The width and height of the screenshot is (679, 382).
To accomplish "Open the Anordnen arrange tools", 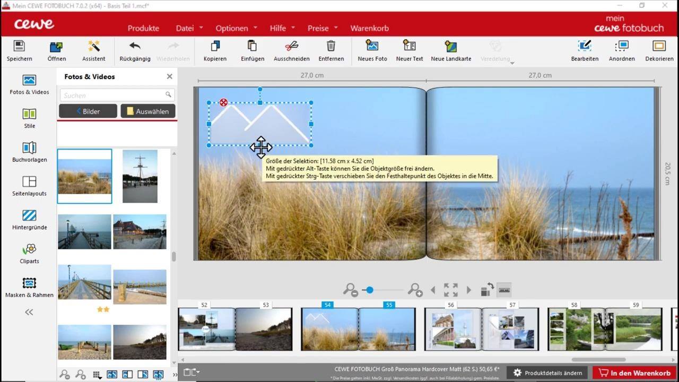I will coord(622,51).
